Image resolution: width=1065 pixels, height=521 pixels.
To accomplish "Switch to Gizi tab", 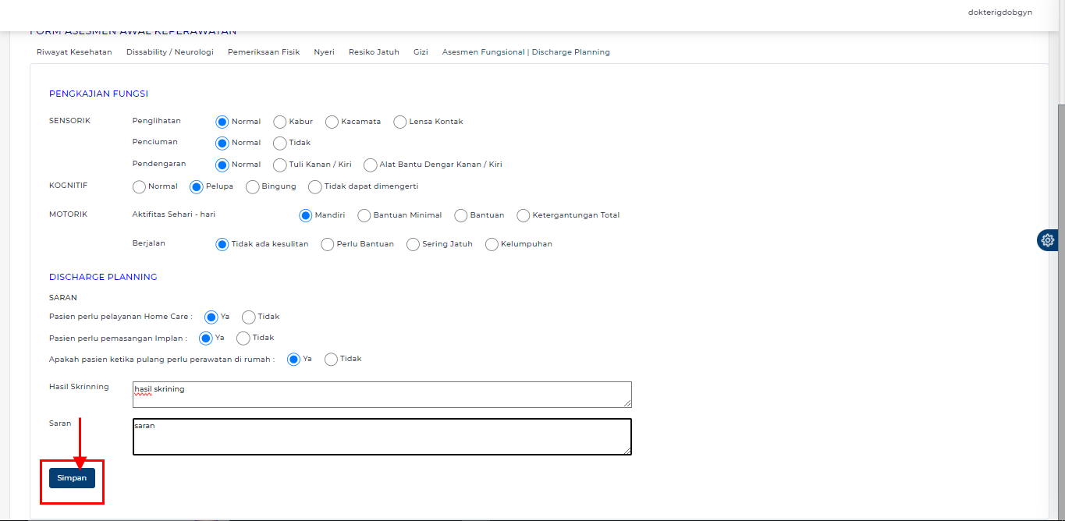I will click(x=421, y=52).
